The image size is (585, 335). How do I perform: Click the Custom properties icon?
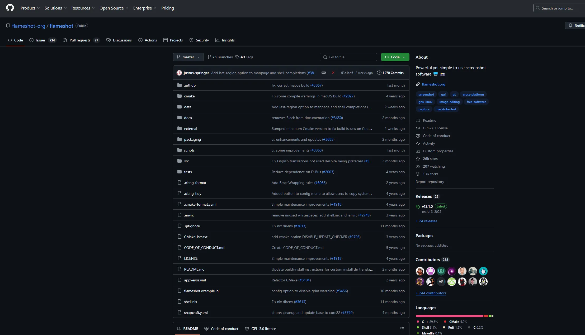[418, 151]
